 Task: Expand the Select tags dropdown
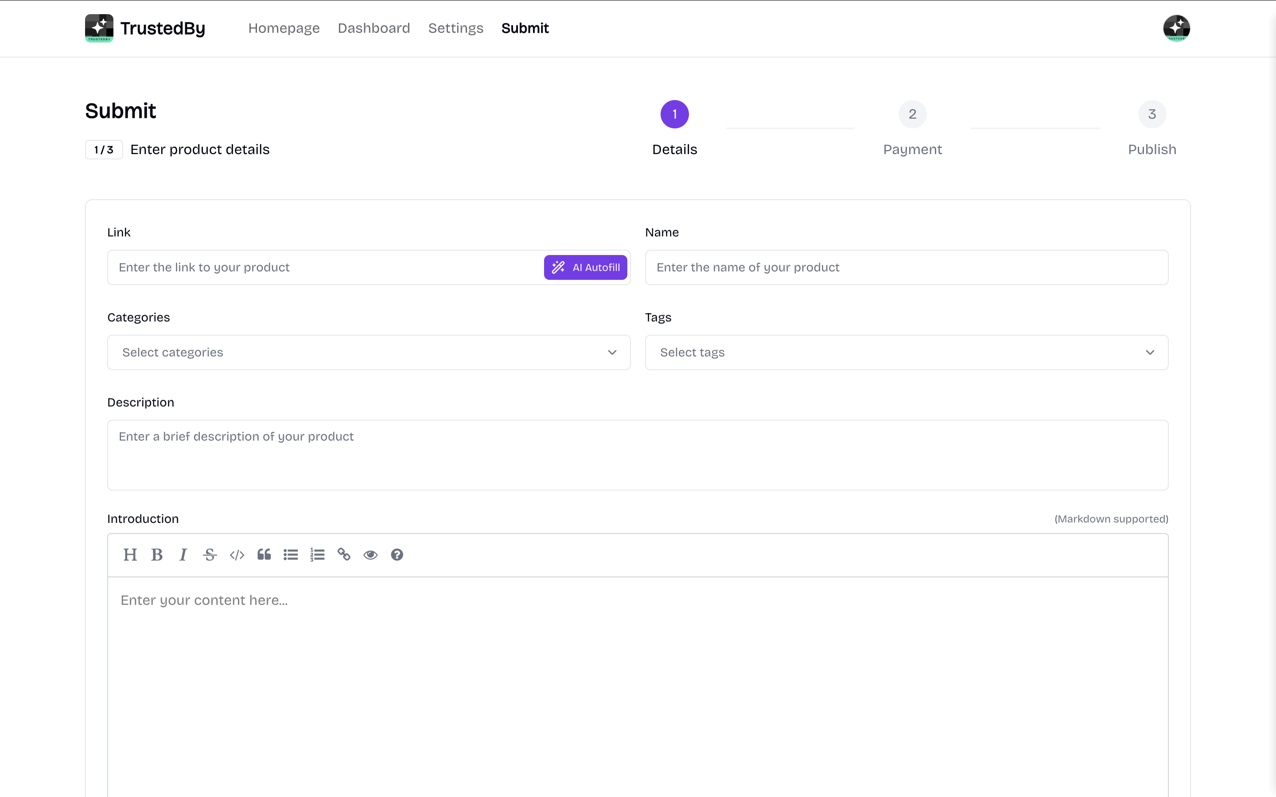pos(906,352)
